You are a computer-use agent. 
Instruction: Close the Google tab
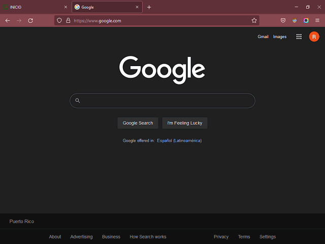coord(137,7)
